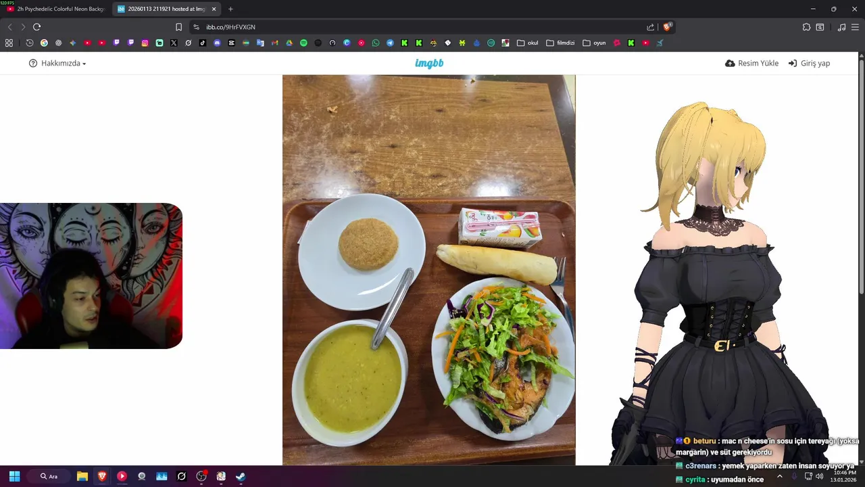Open the X (Twitter) bookmark
This screenshot has width=865, height=487.
[174, 43]
